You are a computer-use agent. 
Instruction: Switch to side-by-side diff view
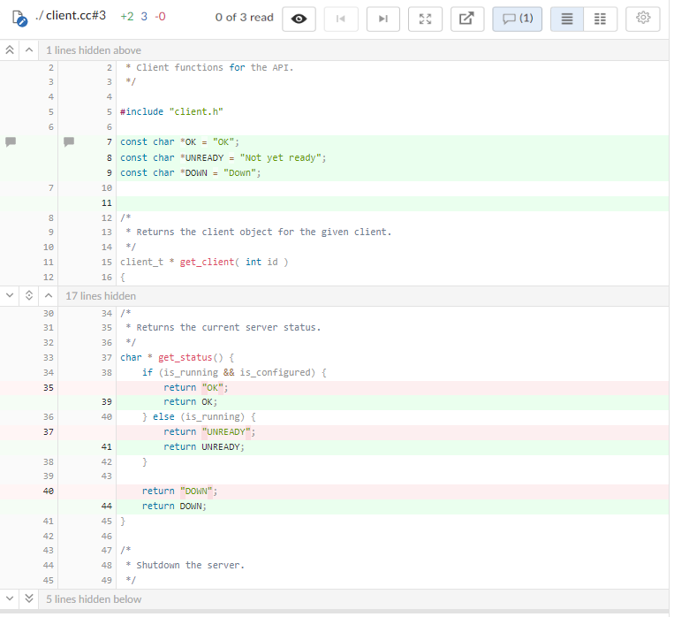[x=600, y=19]
